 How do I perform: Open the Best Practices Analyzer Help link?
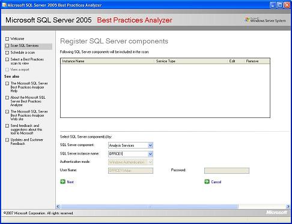29,87
